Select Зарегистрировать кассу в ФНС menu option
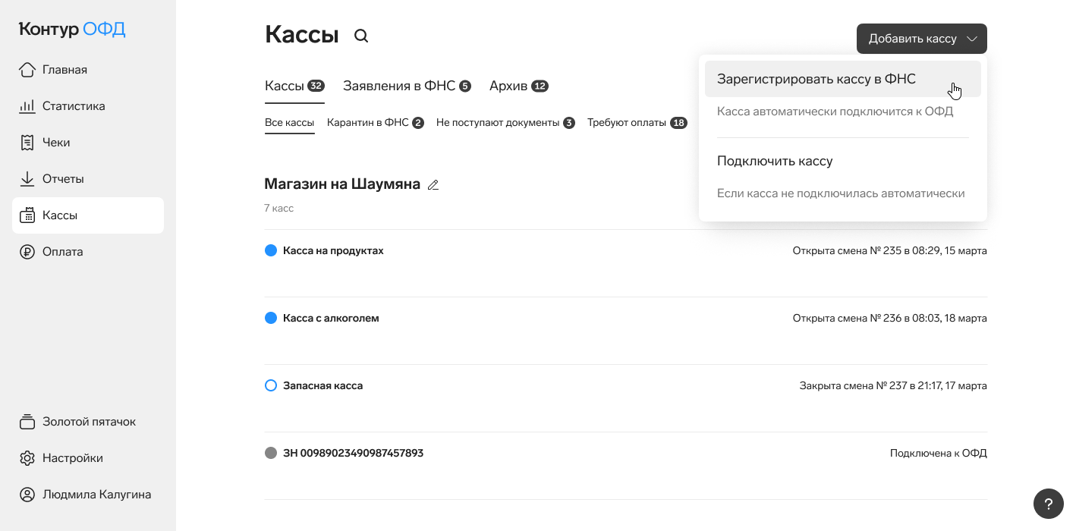1076x531 pixels. (x=816, y=79)
